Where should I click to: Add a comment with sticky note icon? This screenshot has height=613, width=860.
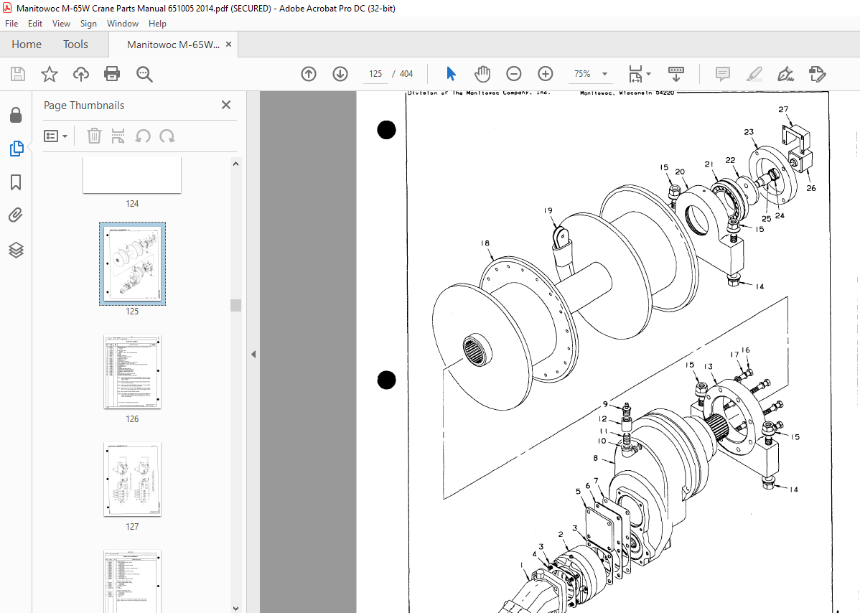pos(723,73)
